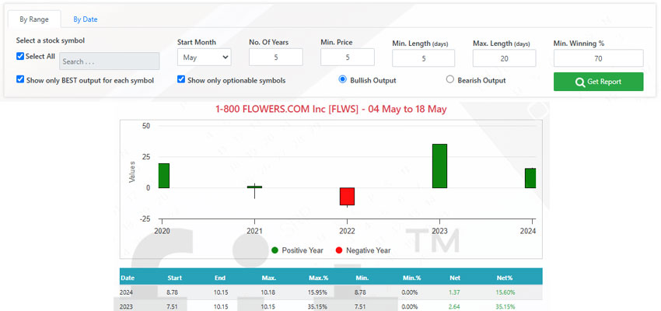
Task: Click the 2.64 Net value
Action: [x=454, y=307]
